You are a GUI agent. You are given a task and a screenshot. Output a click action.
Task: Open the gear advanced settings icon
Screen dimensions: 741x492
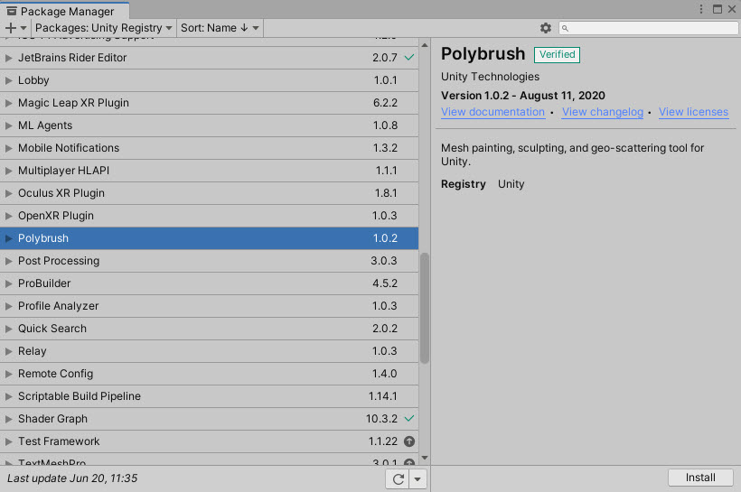(x=545, y=28)
